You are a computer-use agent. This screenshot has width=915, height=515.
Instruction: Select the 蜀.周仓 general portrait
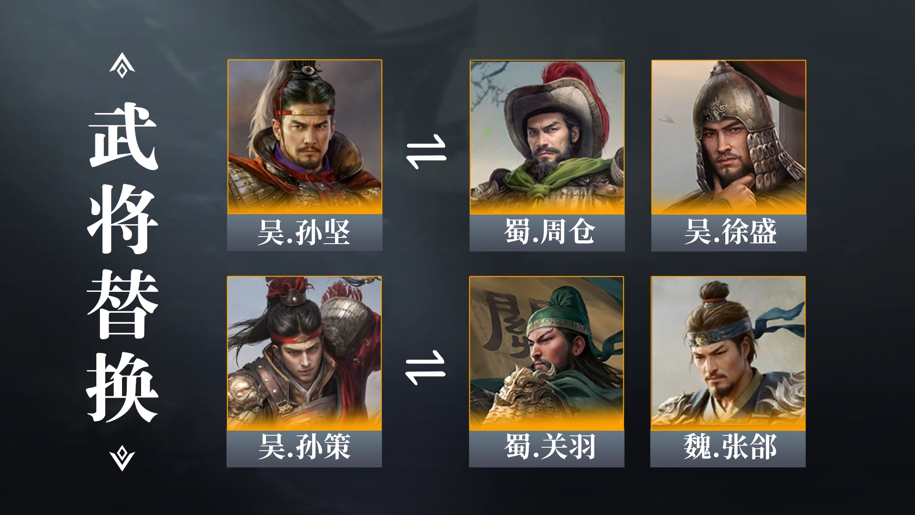(547, 137)
